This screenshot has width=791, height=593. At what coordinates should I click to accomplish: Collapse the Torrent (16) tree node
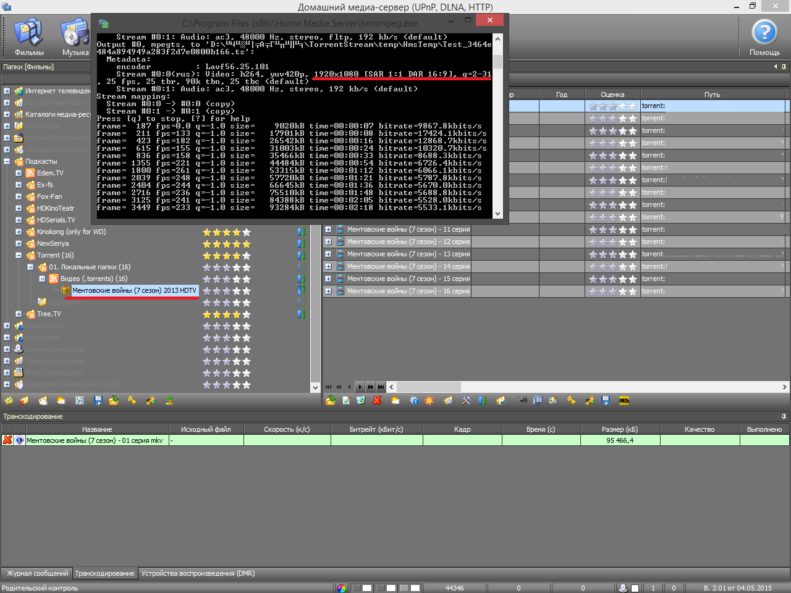coord(19,256)
